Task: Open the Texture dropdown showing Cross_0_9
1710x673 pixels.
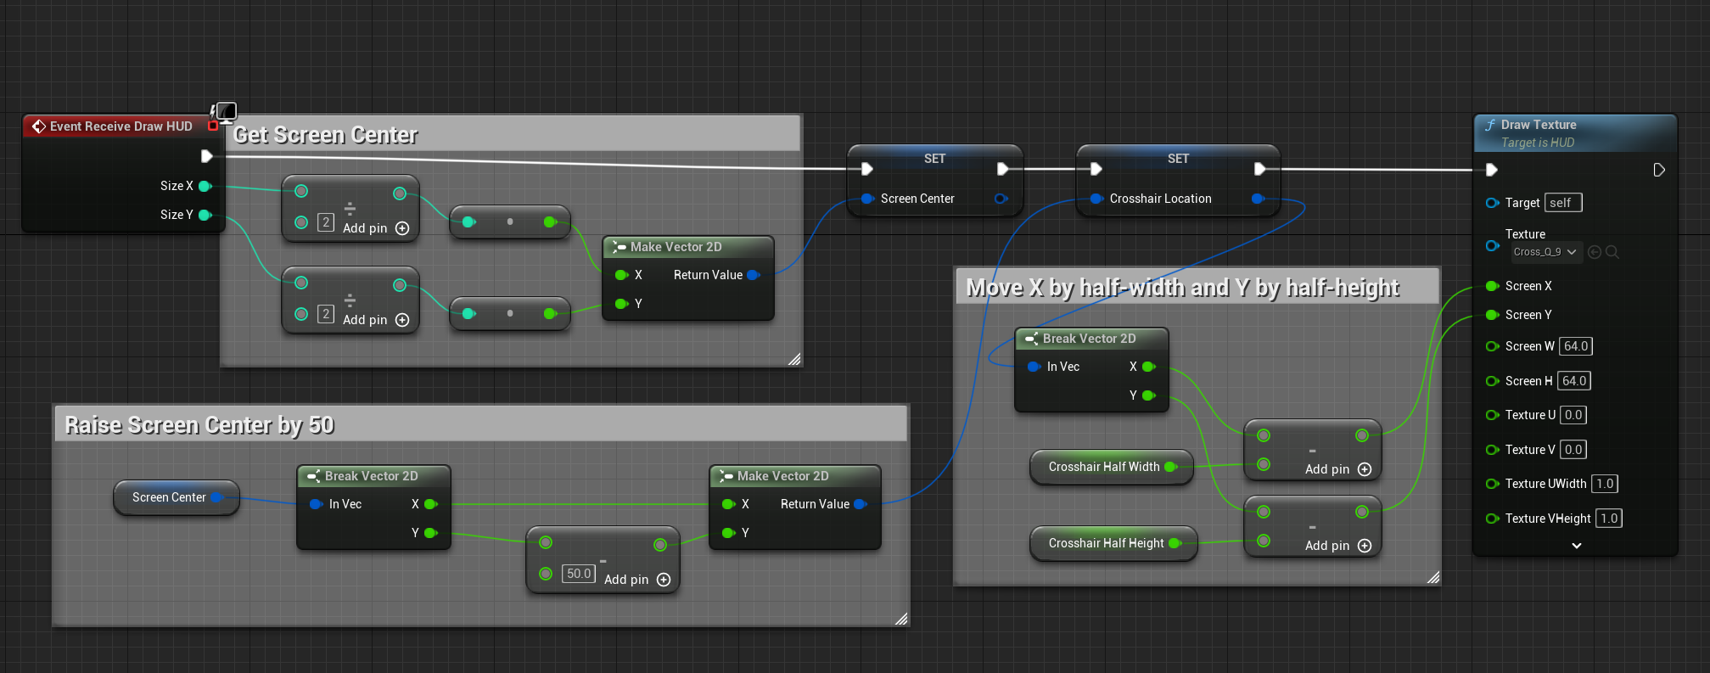Action: [x=1545, y=252]
